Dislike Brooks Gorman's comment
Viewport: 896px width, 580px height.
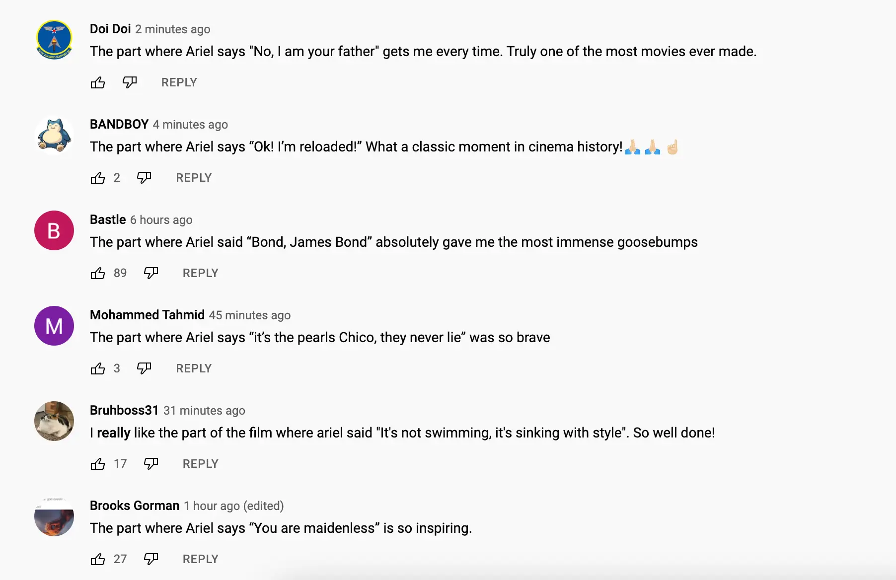pos(151,559)
